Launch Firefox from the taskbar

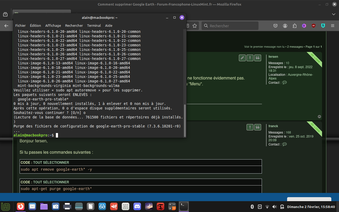[x=21, y=206]
